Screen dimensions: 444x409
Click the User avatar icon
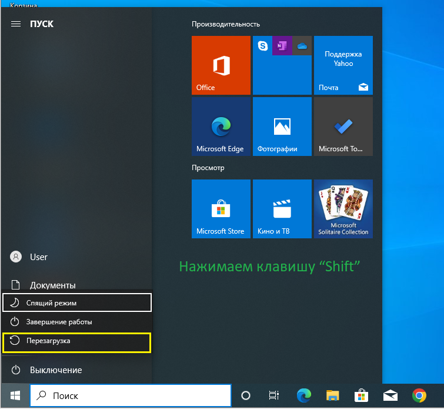[16, 257]
